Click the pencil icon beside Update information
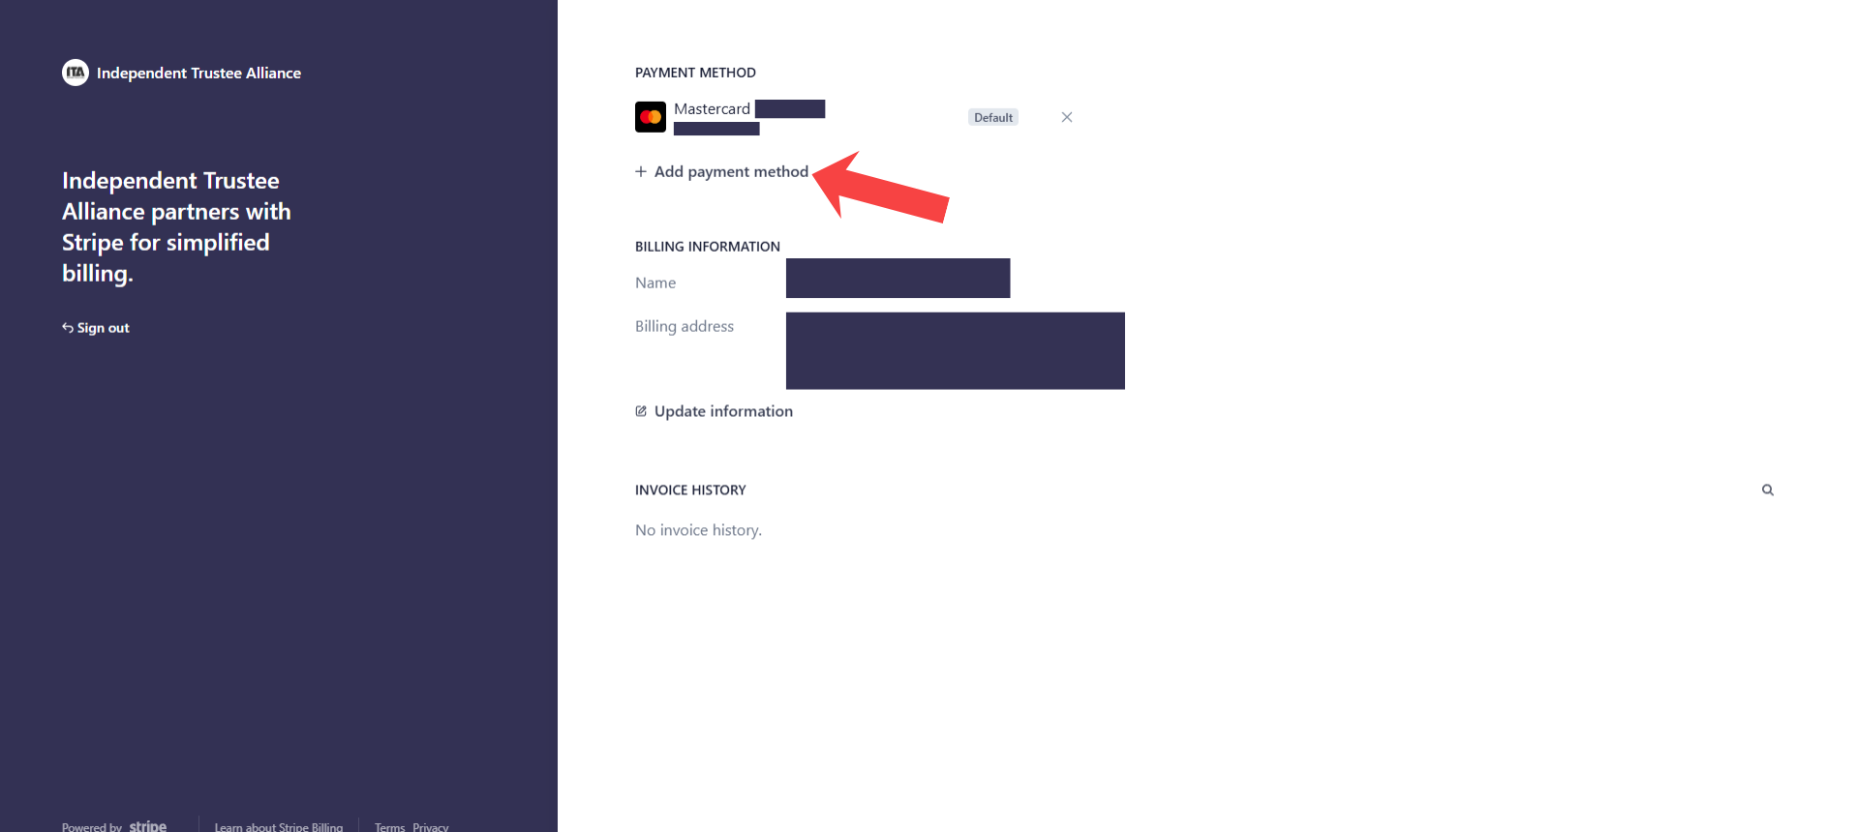Viewport: 1857px width, 832px height. 641,411
